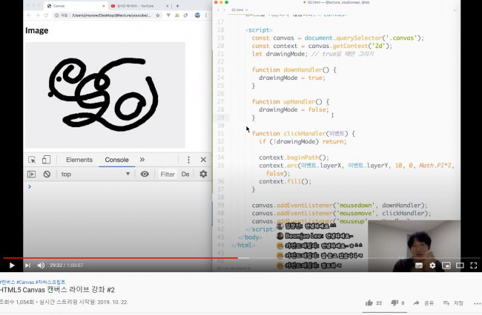Open Chrome three-dot menu
482x315 pixels.
tap(206, 15)
